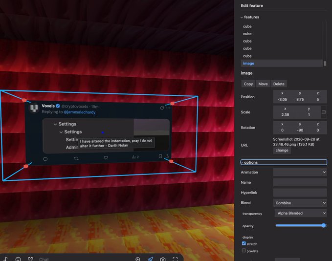The height and width of the screenshot is (261, 332).
Task: Click the share icon in the tweet image
Action: 167,156
